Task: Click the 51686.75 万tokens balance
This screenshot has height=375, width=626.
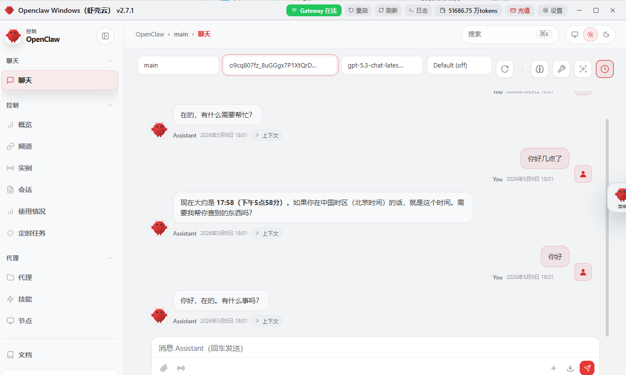Action: 468,10
